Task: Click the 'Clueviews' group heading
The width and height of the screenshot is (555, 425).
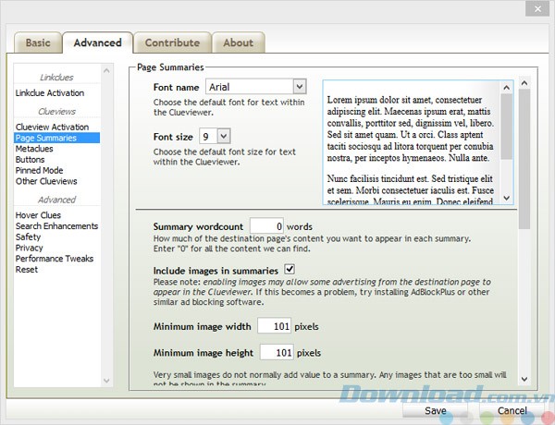Action: pyautogui.click(x=56, y=112)
